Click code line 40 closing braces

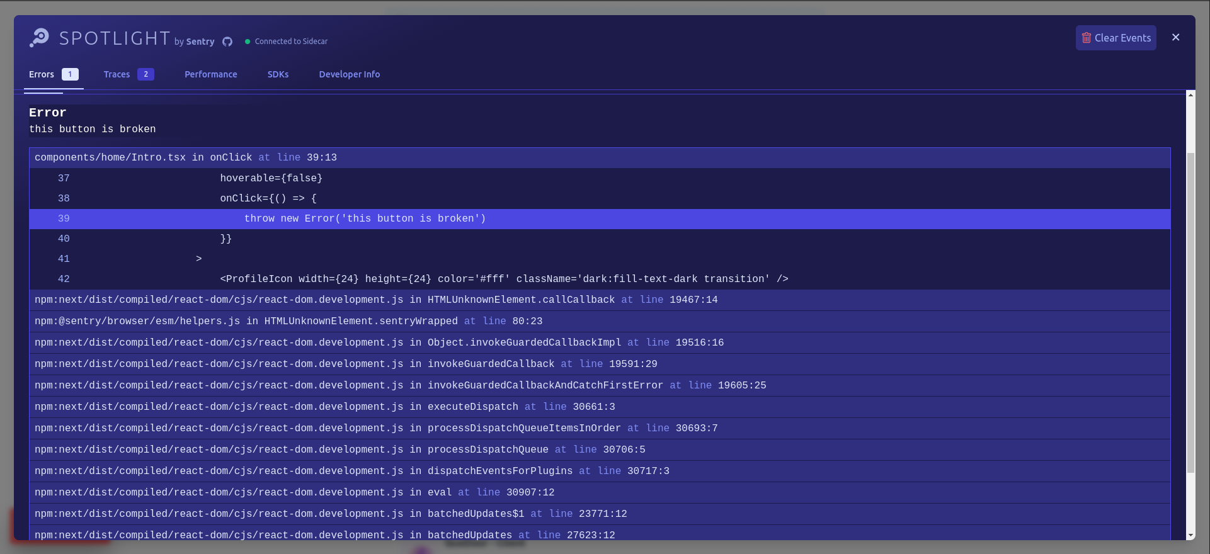pos(600,239)
